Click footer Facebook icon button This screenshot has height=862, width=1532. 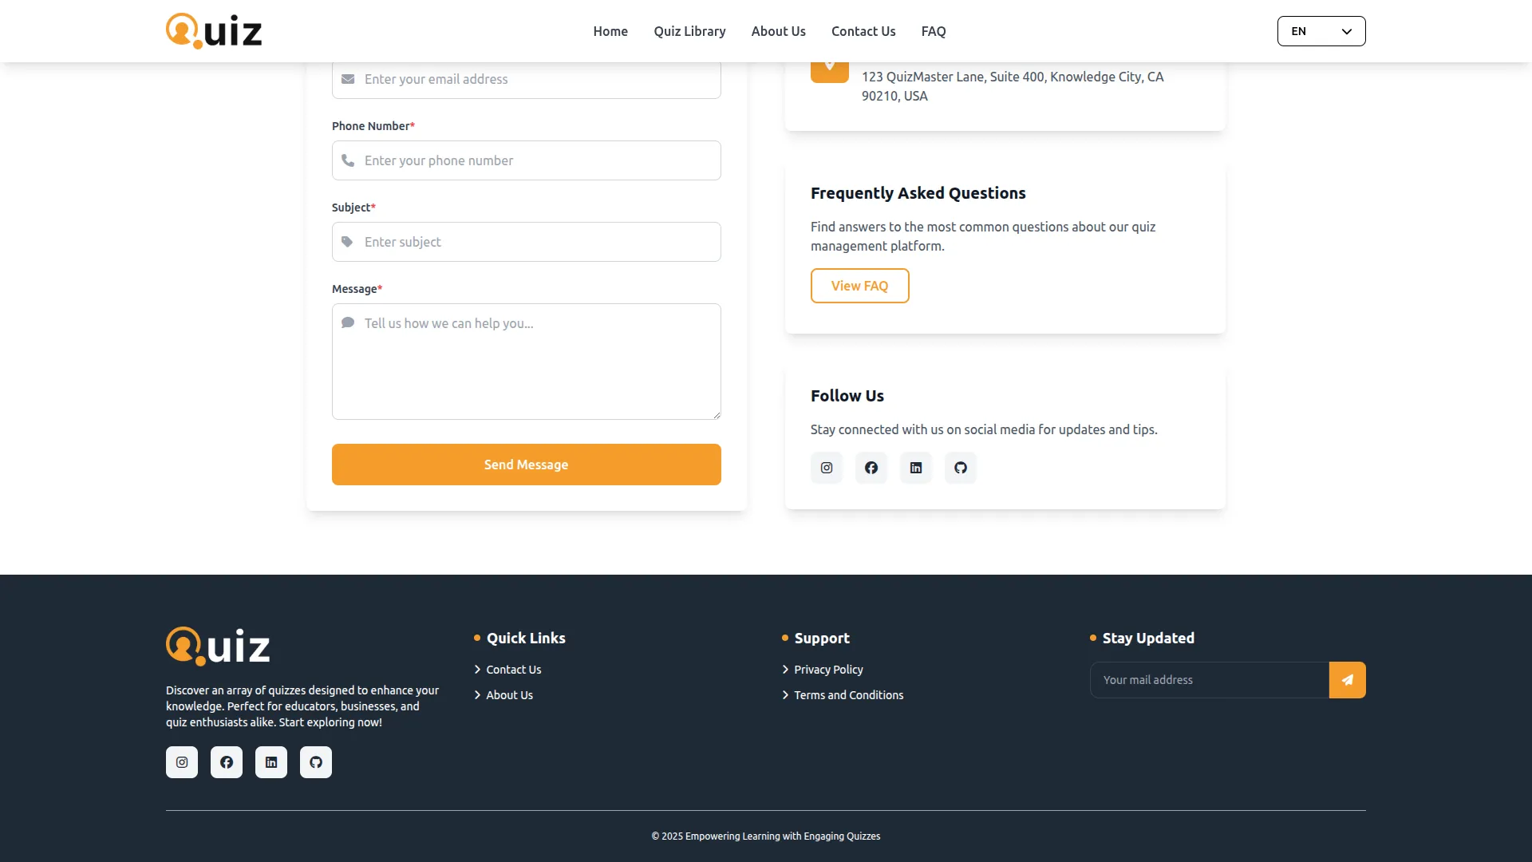point(227,762)
